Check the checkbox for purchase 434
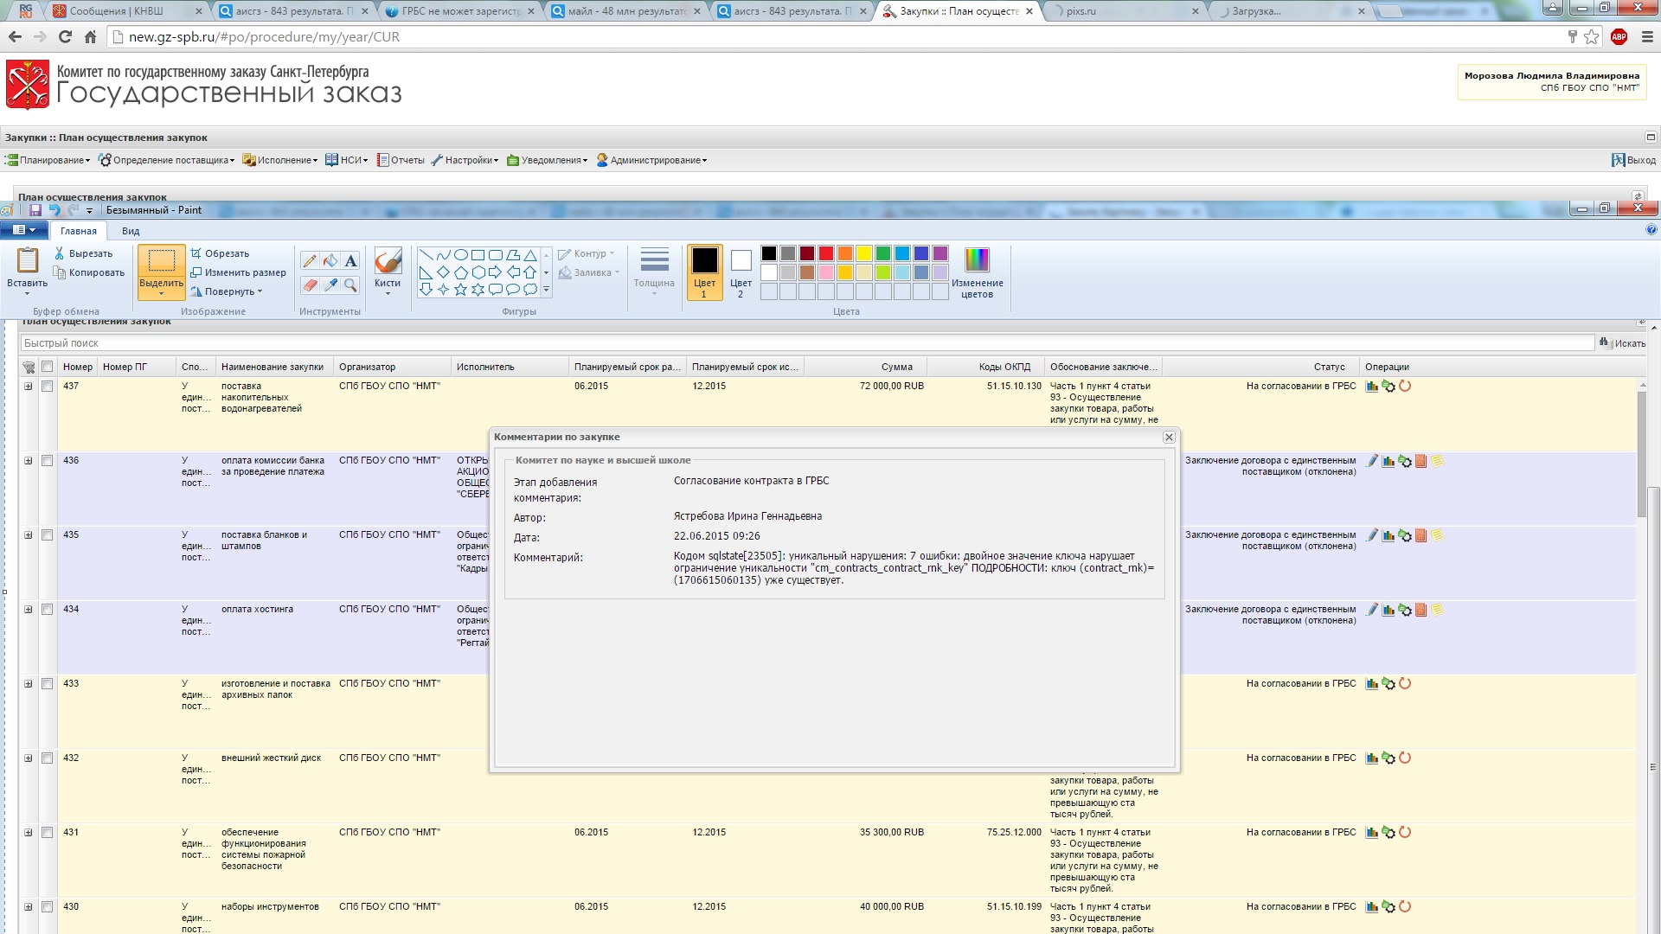Viewport: 1661px width, 934px height. pos(48,610)
